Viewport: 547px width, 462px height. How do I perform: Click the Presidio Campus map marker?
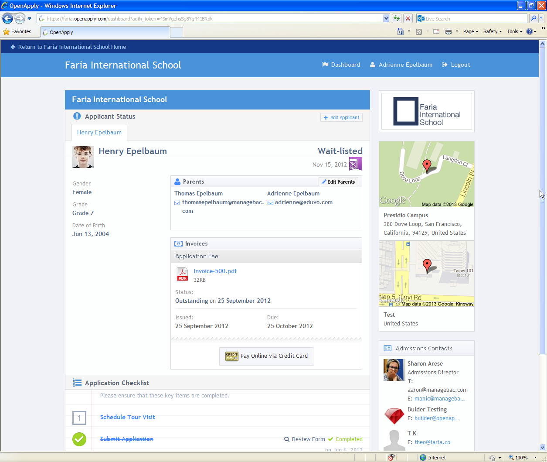tap(427, 166)
